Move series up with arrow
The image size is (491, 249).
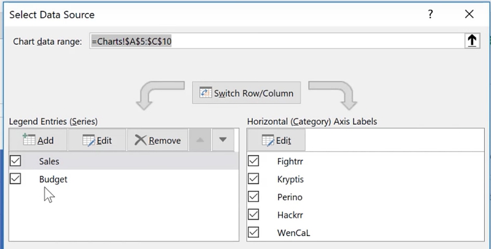(x=200, y=140)
